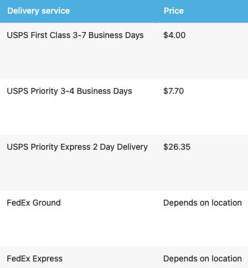
Task: Select USPS First Class 3-7 Business Days
Action: point(75,35)
